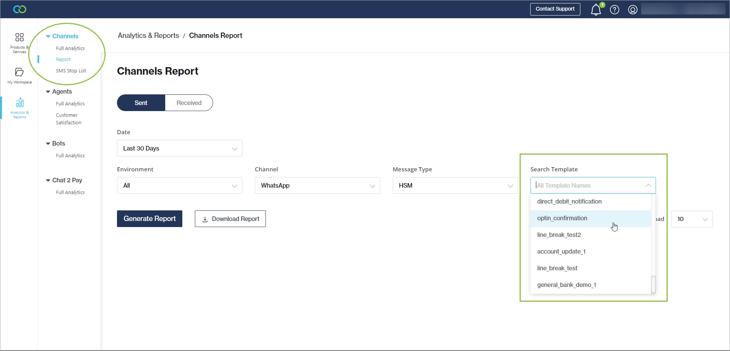The height and width of the screenshot is (351, 730).
Task: Open the help question mark icon
Action: (x=615, y=10)
